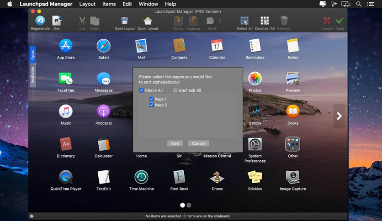Select the Notes app icon
The height and width of the screenshot is (221, 382).
click(293, 46)
